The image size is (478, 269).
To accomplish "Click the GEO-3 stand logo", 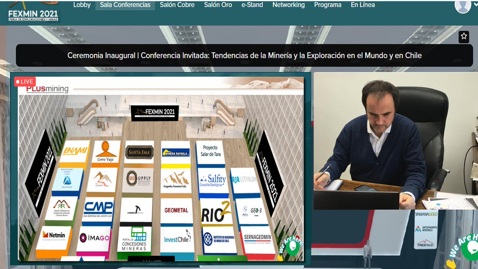I will 252,210.
